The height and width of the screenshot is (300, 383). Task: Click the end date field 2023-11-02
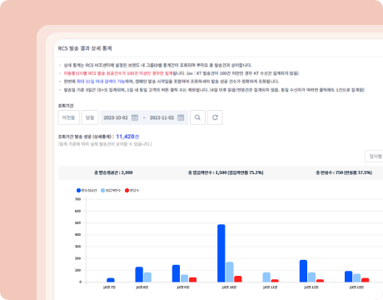[x=162, y=117]
